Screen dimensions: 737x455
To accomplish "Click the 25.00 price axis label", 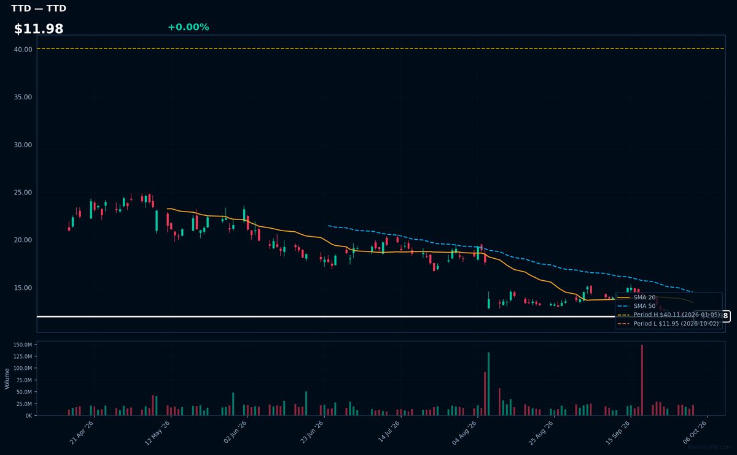I will click(23, 193).
